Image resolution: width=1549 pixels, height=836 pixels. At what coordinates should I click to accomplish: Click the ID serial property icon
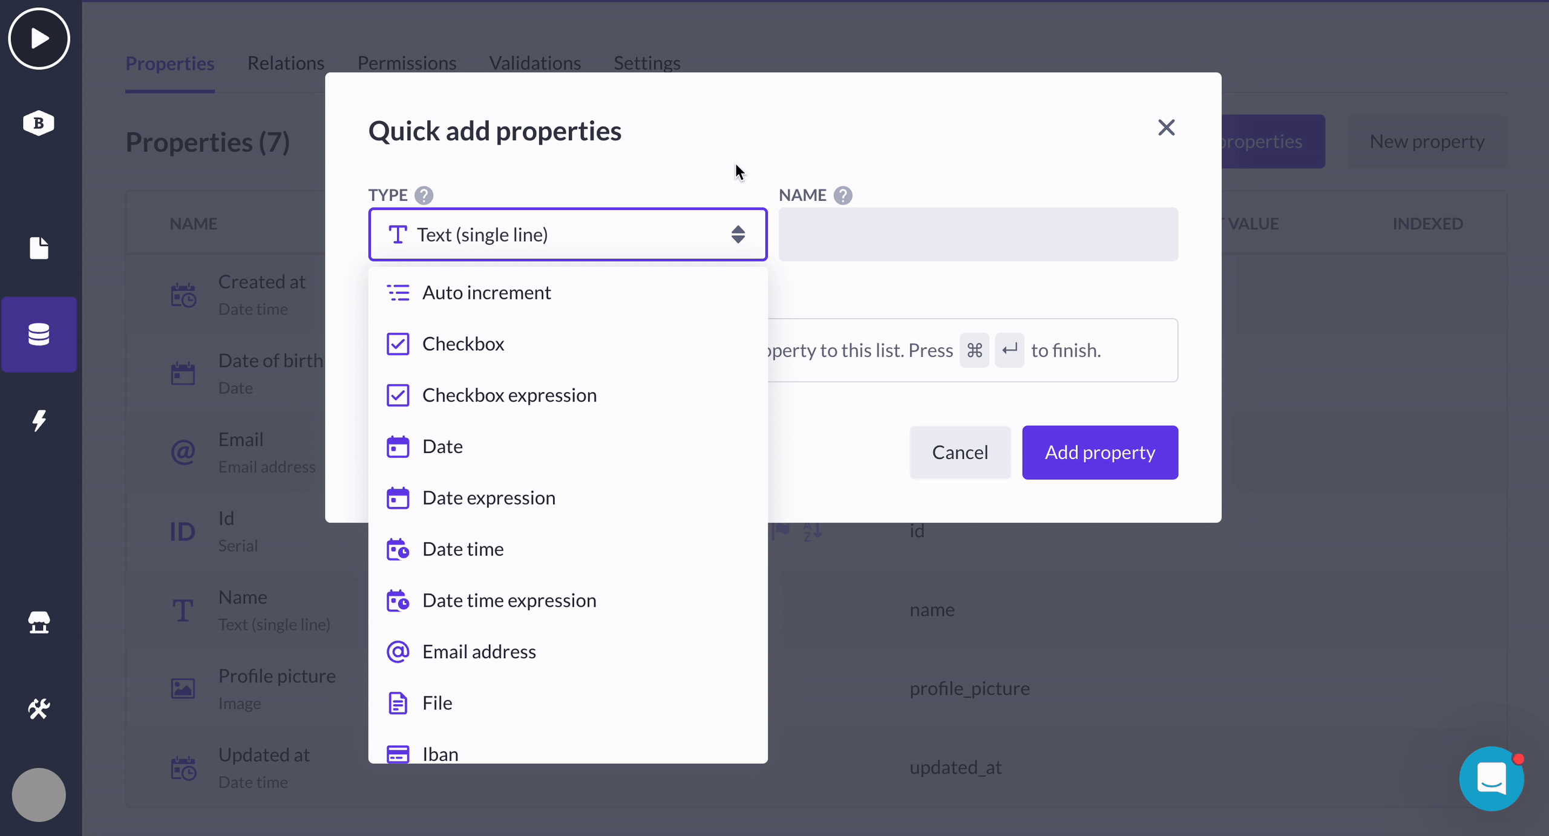tap(182, 532)
